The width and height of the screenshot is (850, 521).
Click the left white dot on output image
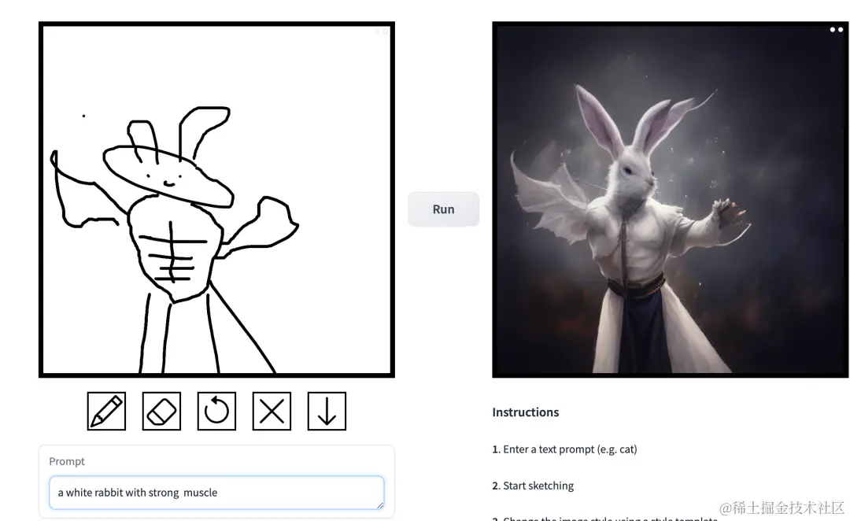pyautogui.click(x=833, y=30)
